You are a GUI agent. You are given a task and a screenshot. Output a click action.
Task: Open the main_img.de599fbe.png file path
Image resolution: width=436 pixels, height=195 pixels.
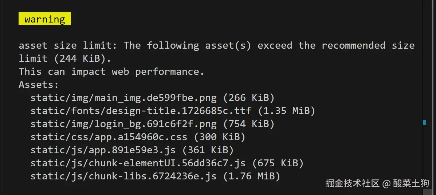(123, 98)
